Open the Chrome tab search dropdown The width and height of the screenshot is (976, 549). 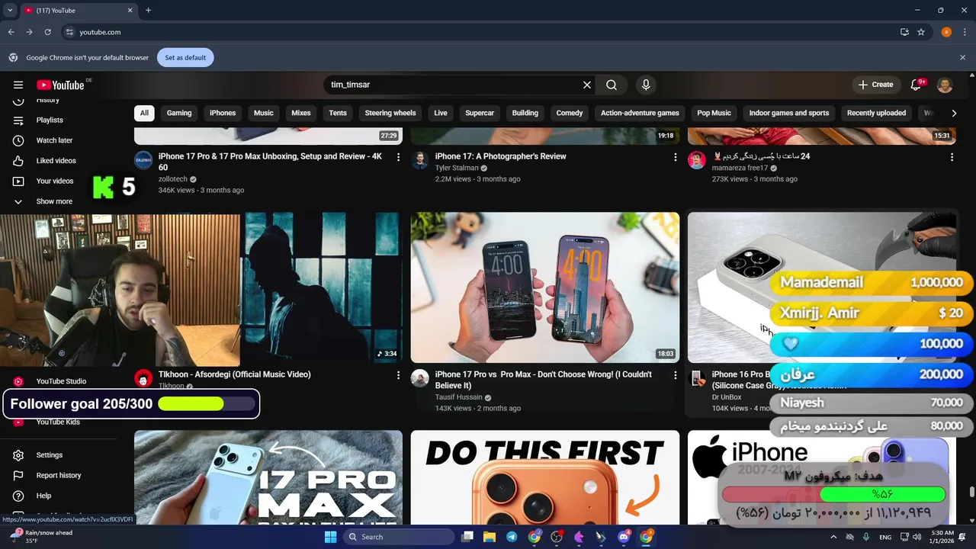[x=10, y=11]
